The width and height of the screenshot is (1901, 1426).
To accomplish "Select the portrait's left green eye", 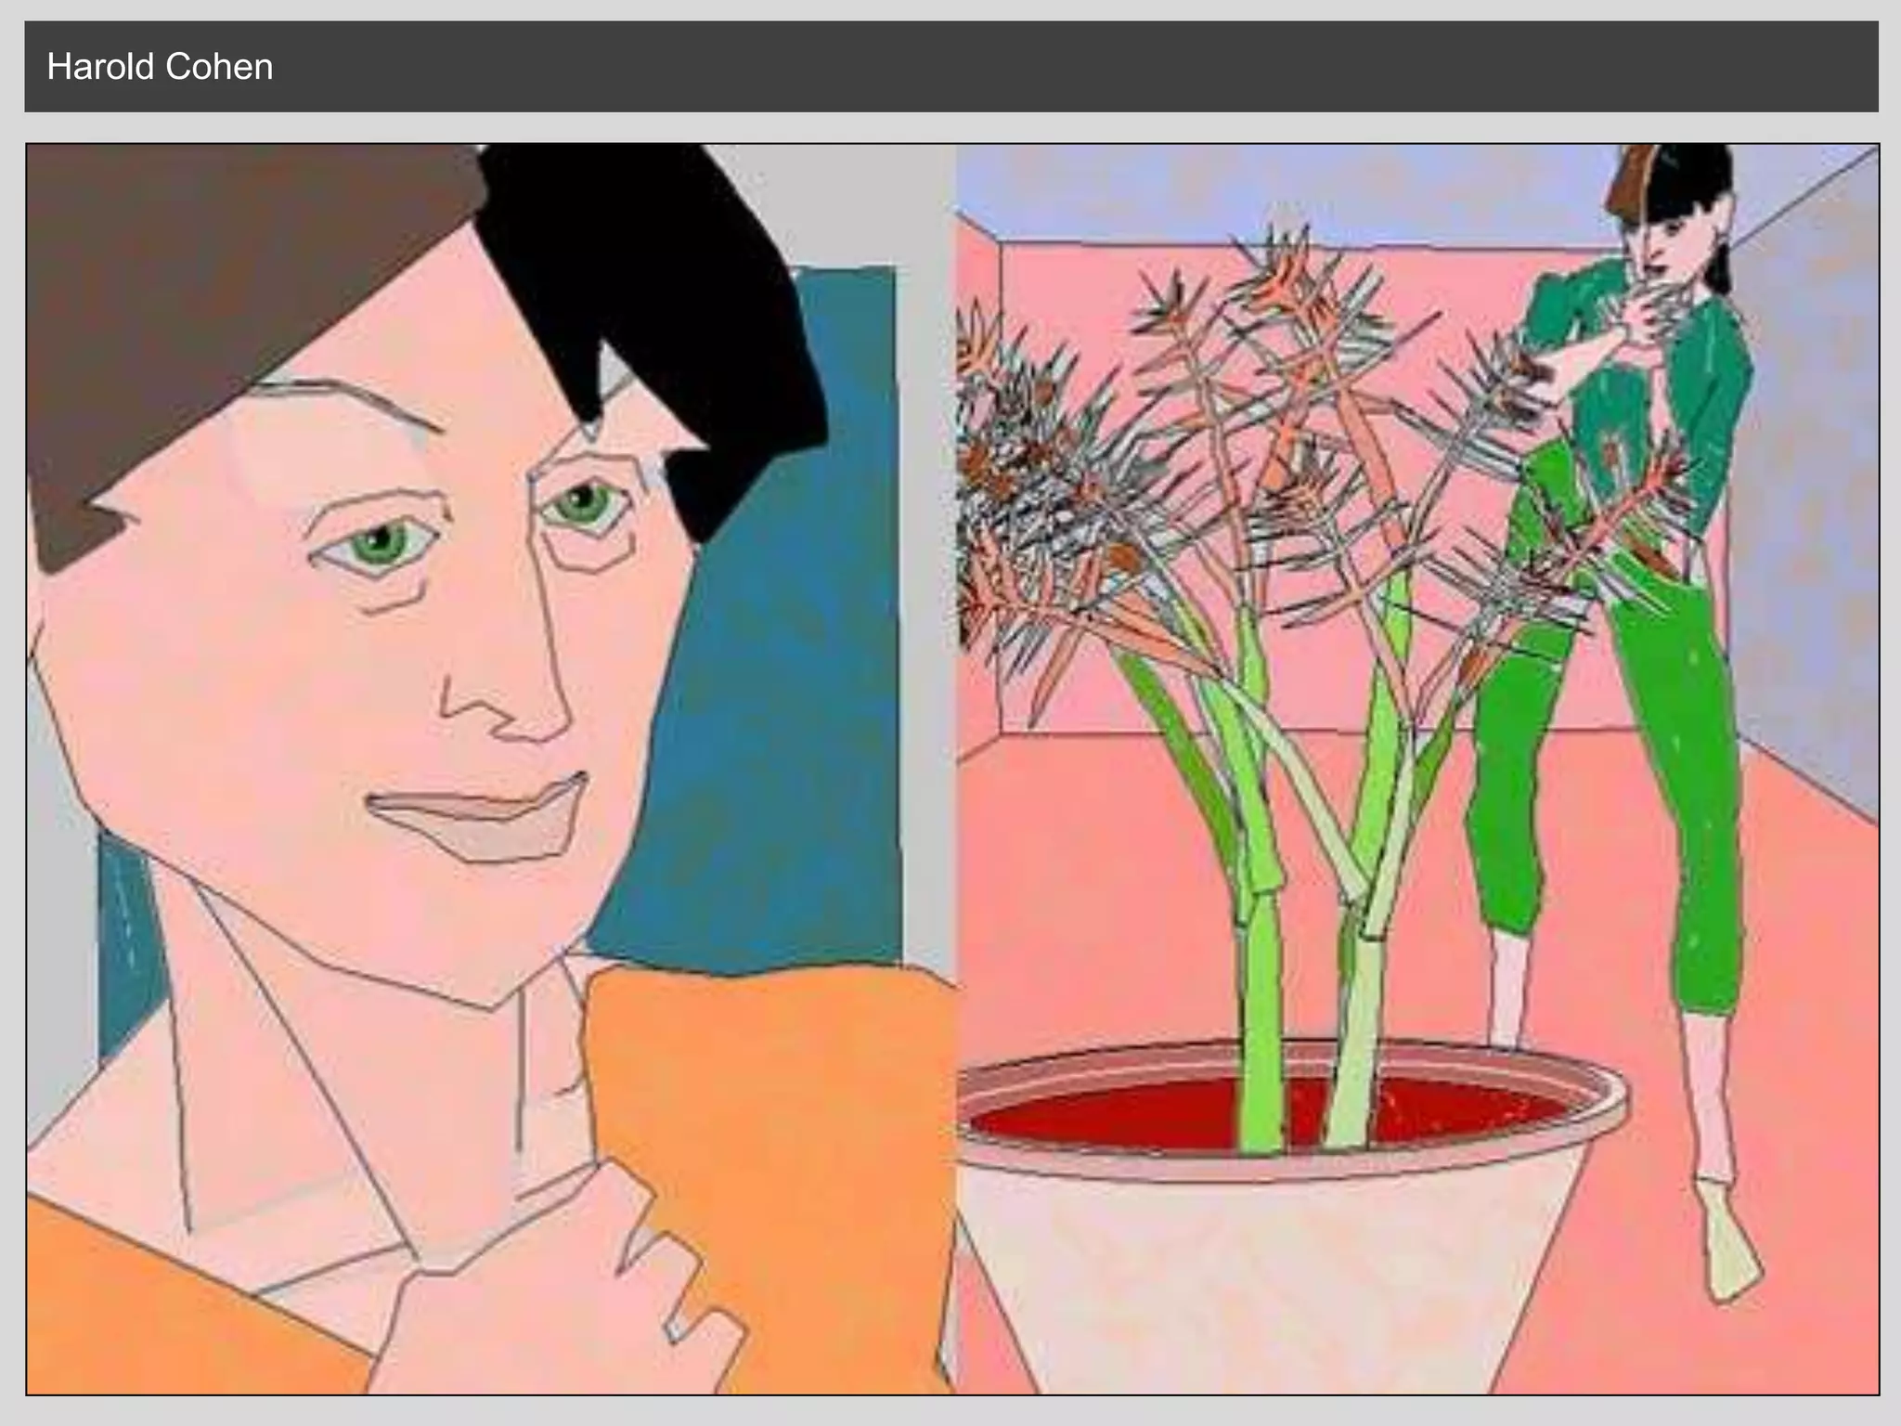I will (380, 543).
